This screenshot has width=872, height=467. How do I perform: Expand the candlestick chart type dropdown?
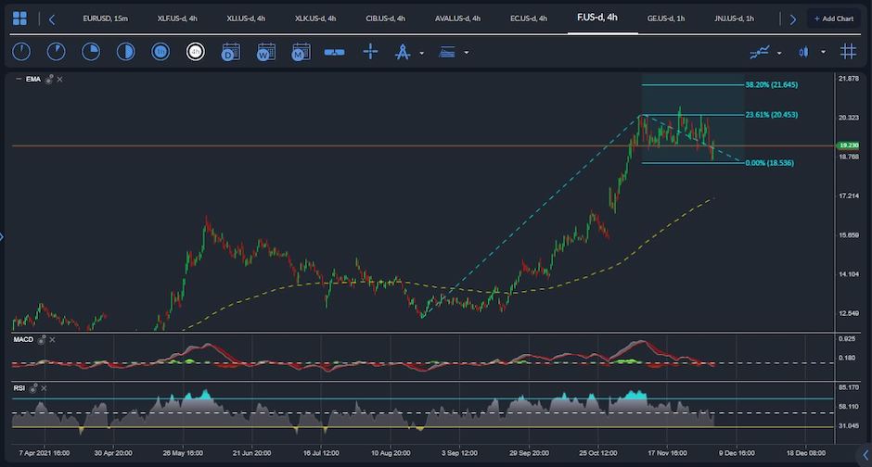[x=824, y=53]
